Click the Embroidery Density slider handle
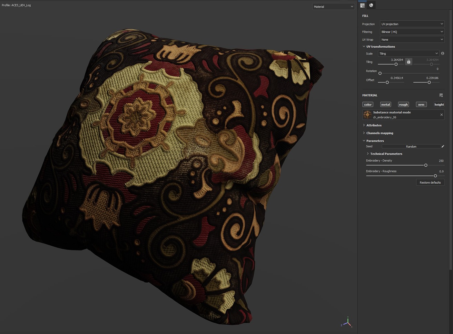453x334 pixels. (x=426, y=165)
